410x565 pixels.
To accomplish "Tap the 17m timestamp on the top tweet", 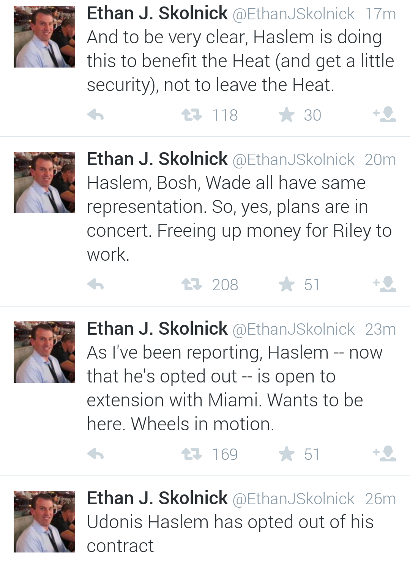I will [x=380, y=14].
